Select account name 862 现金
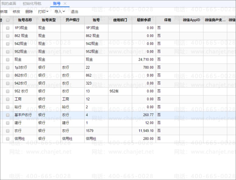Viewport: 236px width, 180px height. (x=21, y=36)
